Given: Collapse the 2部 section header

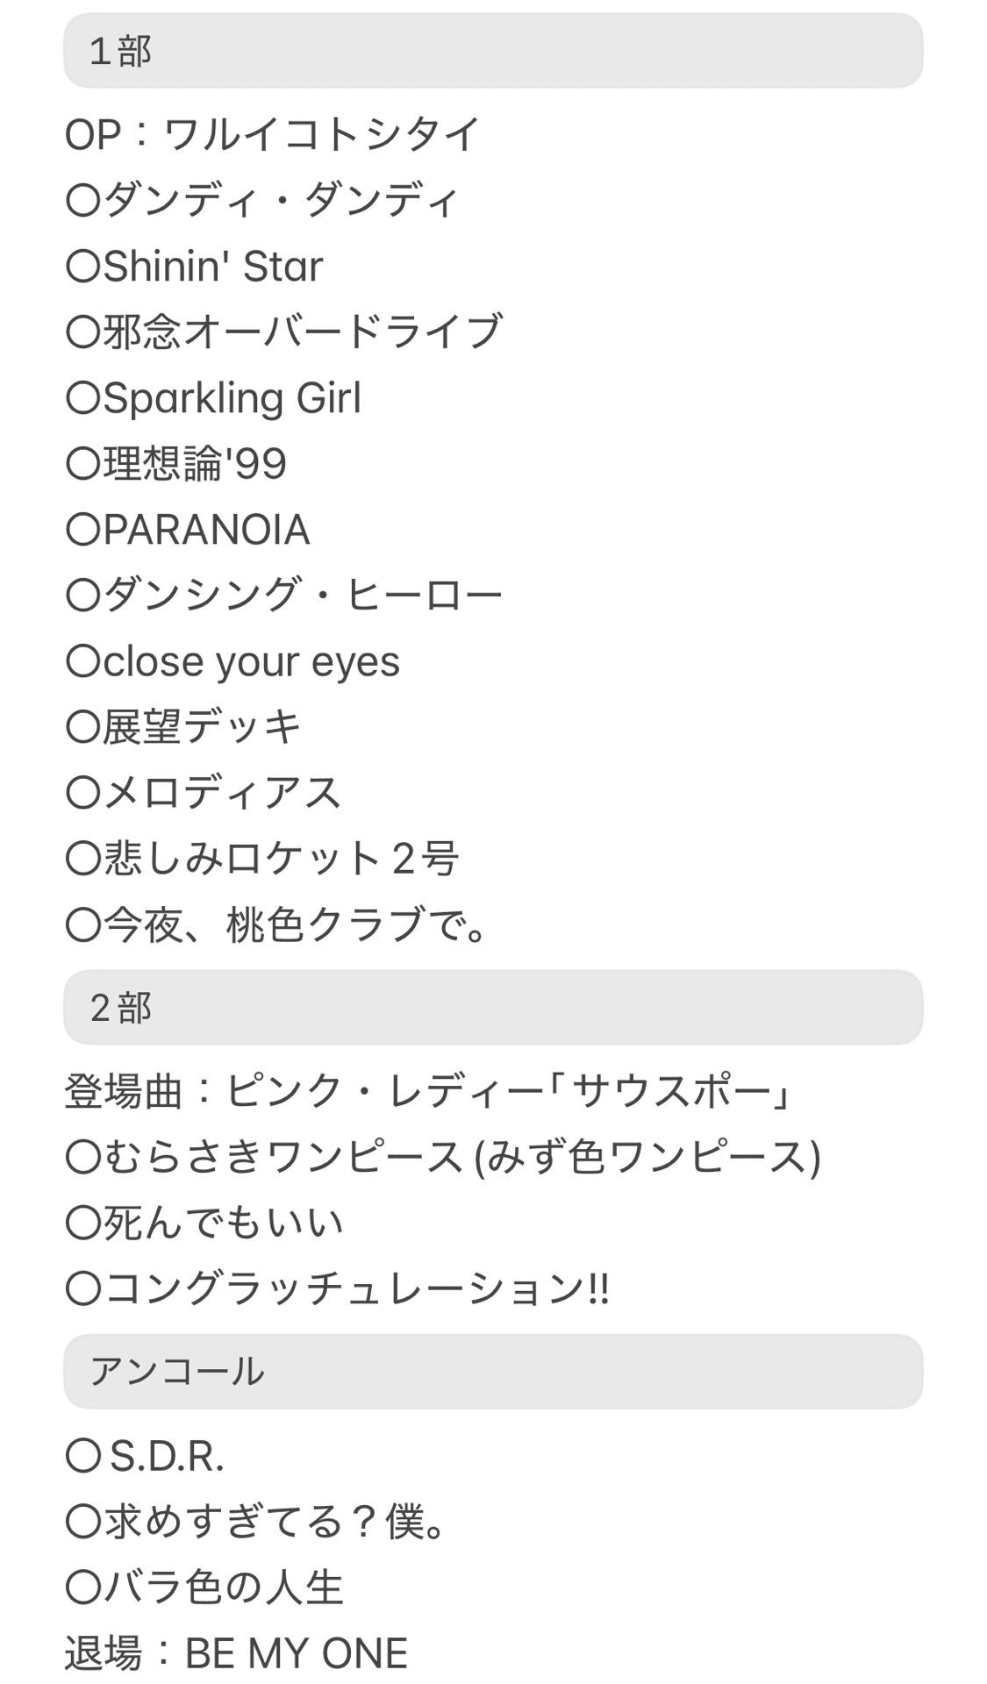Looking at the screenshot, I should coord(493,1007).
